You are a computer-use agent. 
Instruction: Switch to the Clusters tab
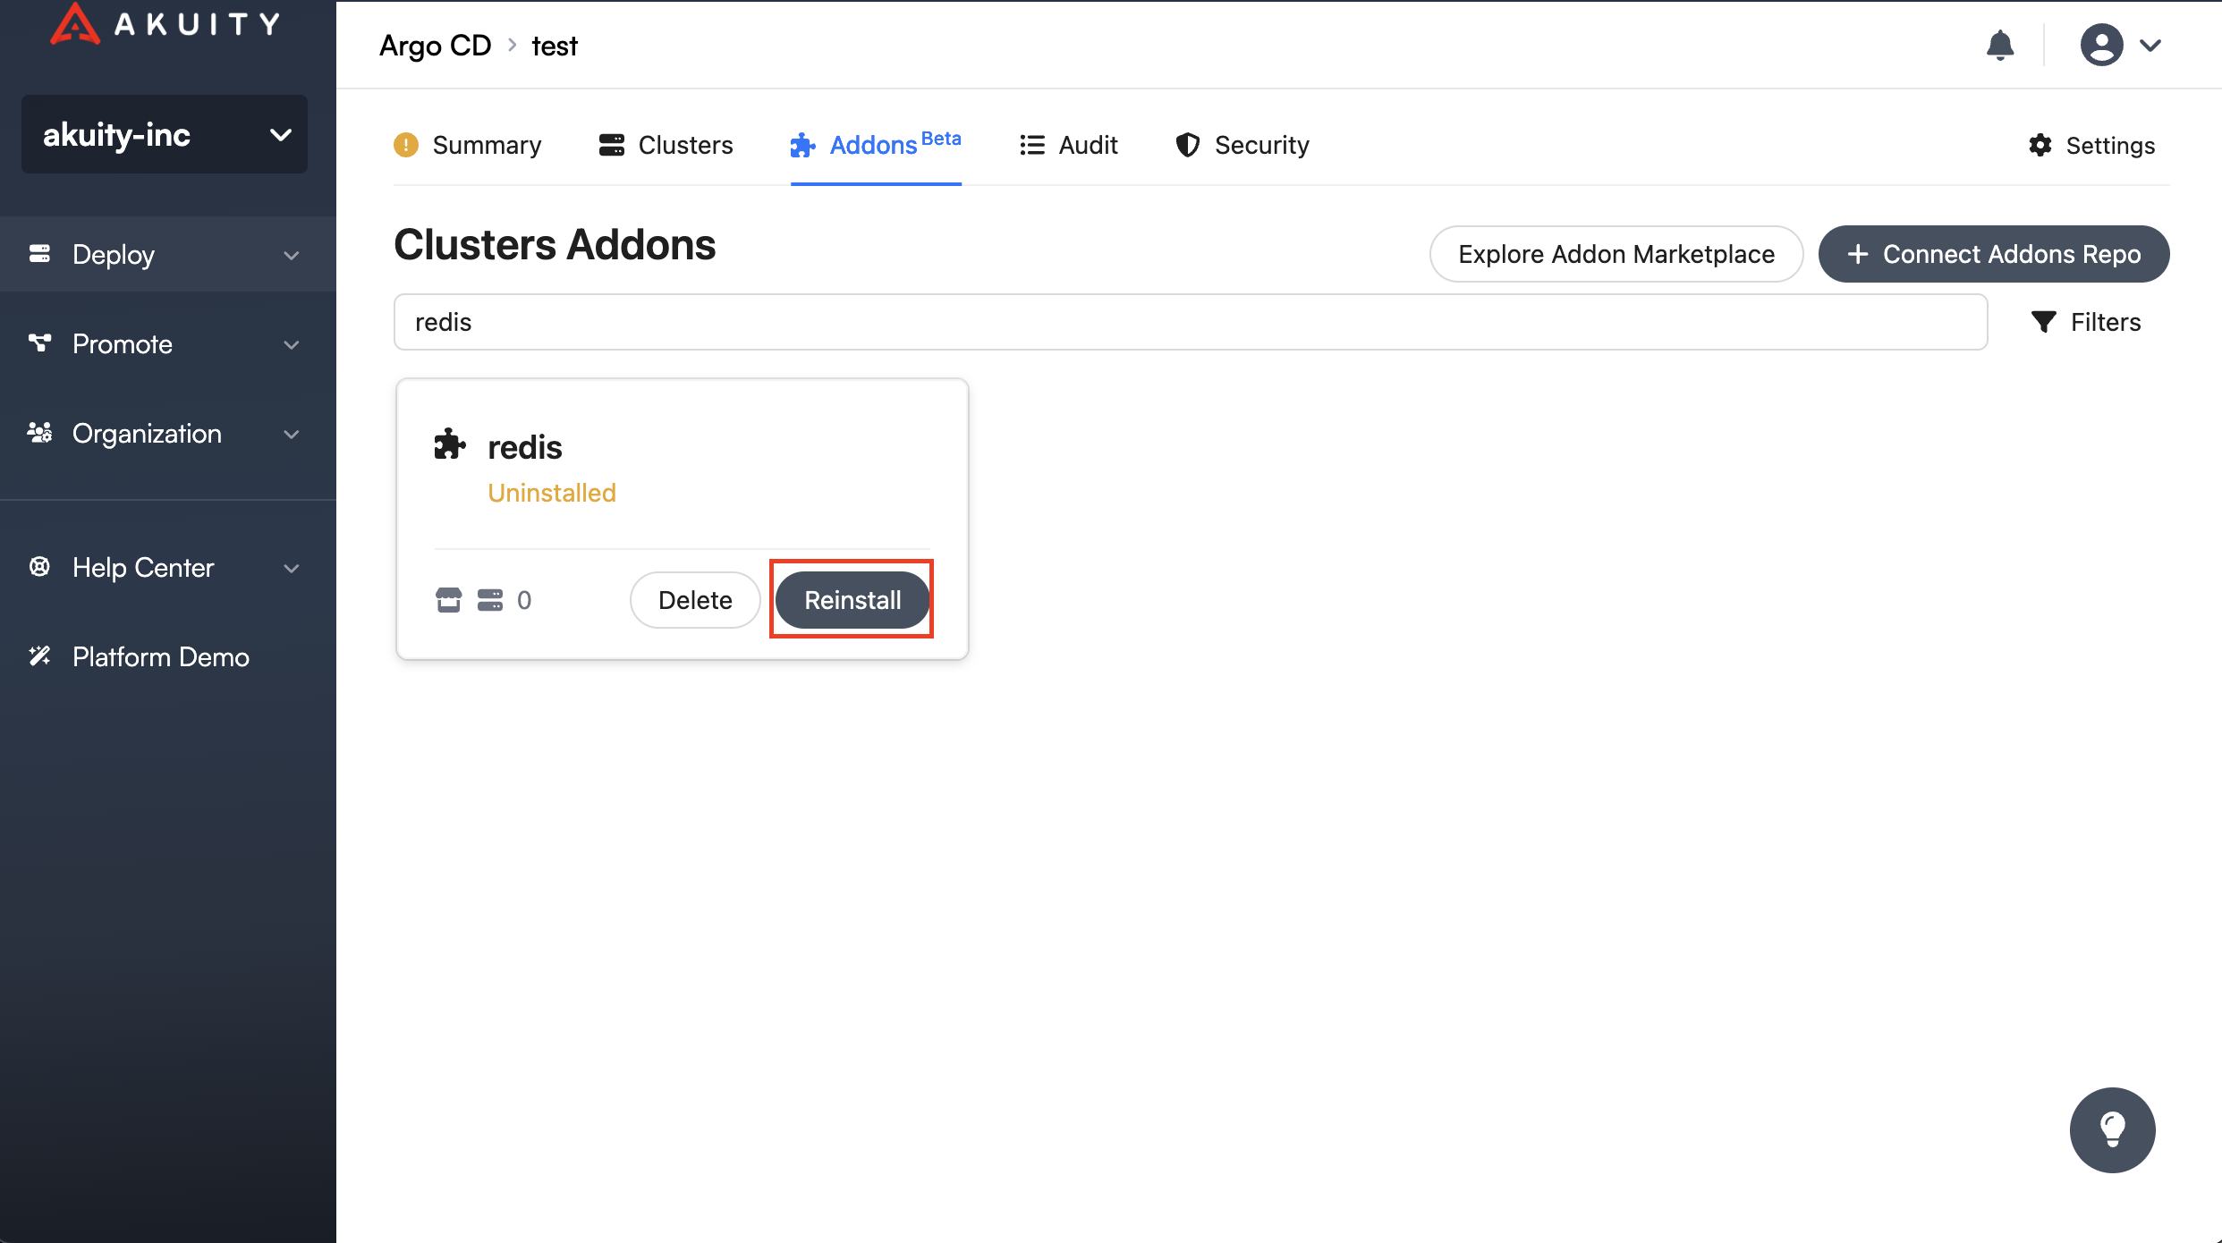666,145
